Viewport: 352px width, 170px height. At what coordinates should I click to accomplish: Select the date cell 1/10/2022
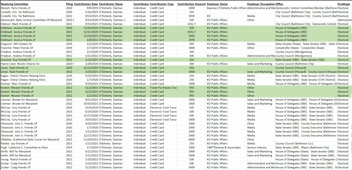click(x=92, y=159)
